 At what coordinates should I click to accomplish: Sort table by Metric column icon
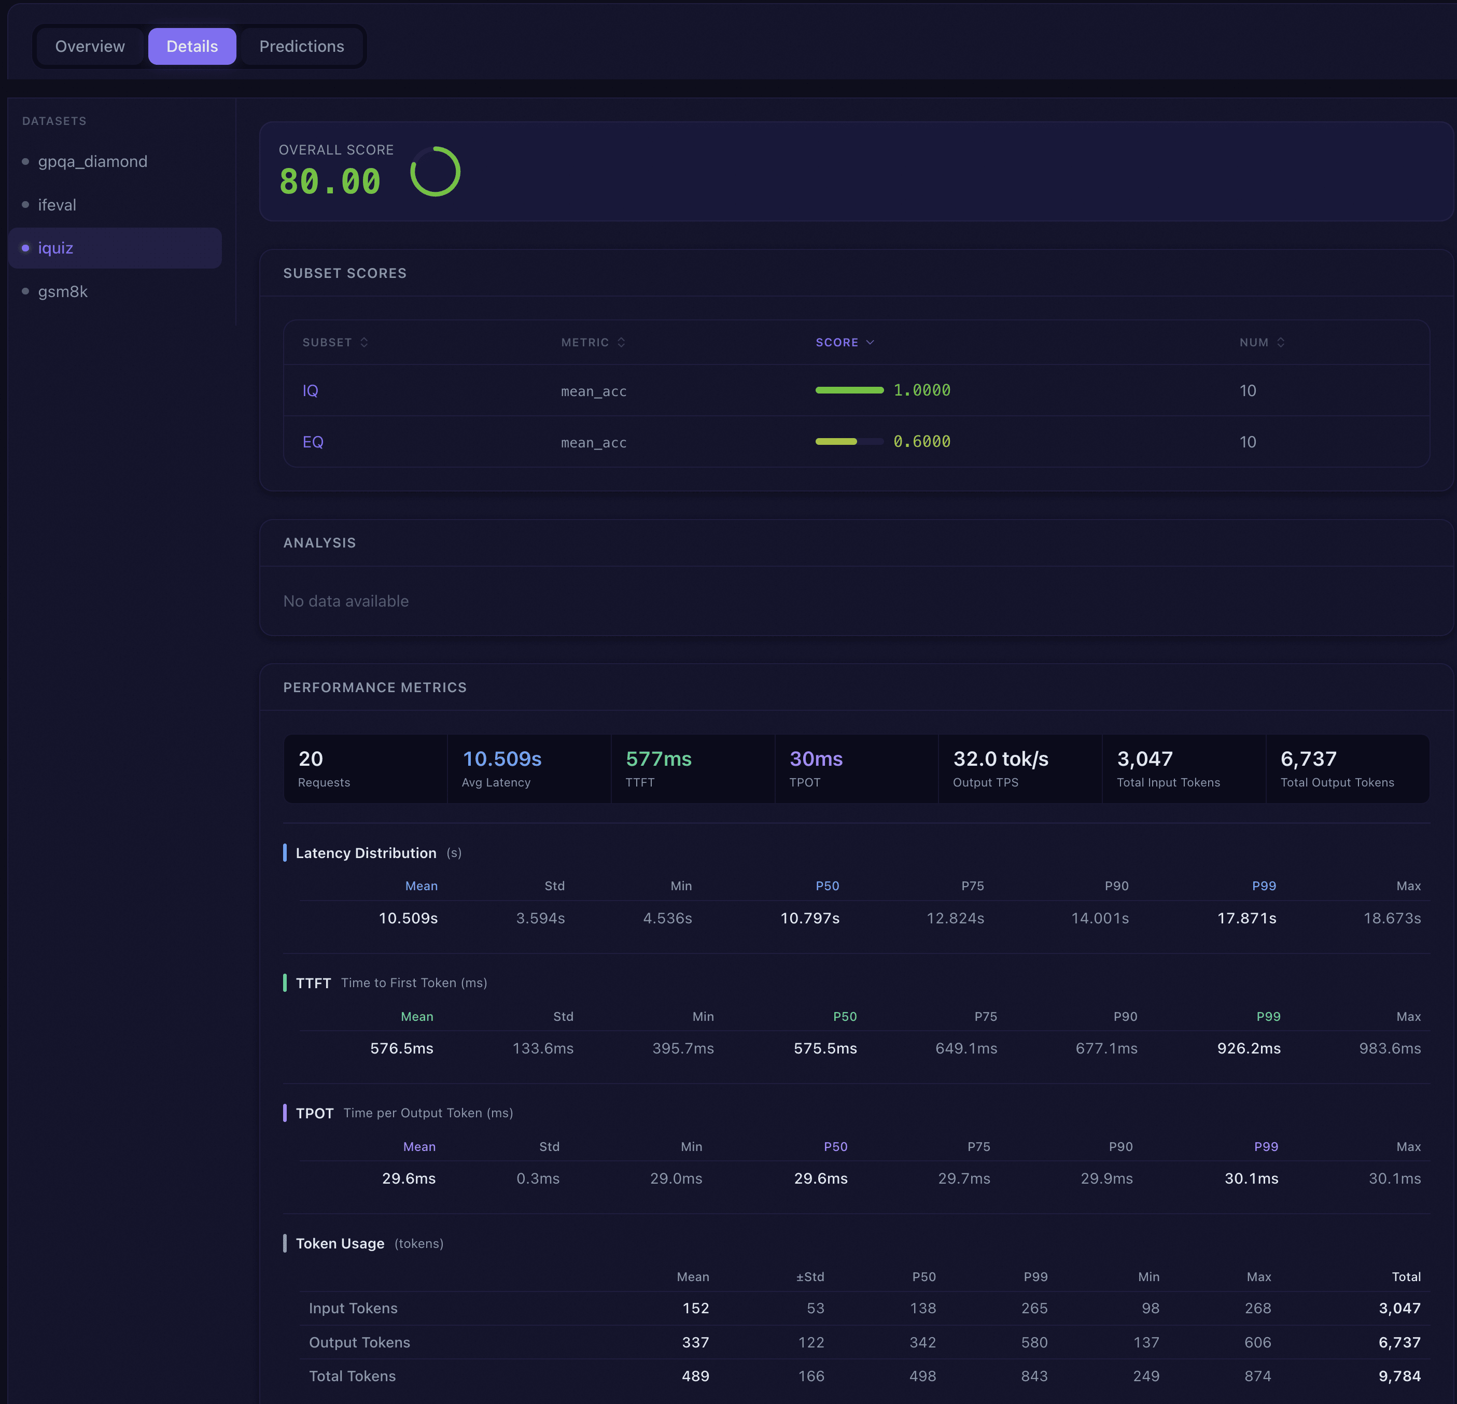(x=622, y=342)
